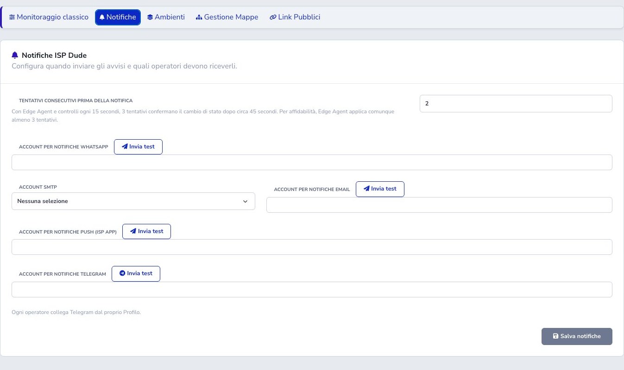Click the 'Account per notifiche Telegram' label

(63, 274)
